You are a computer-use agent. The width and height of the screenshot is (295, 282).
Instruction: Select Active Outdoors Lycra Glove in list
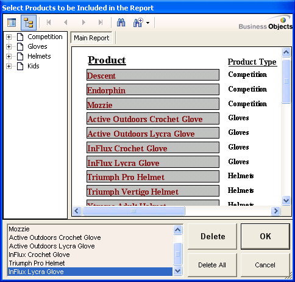pos(90,246)
